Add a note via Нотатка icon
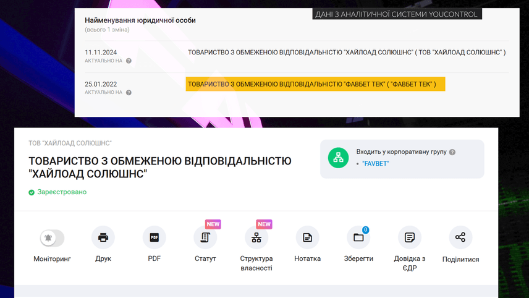 (x=307, y=238)
